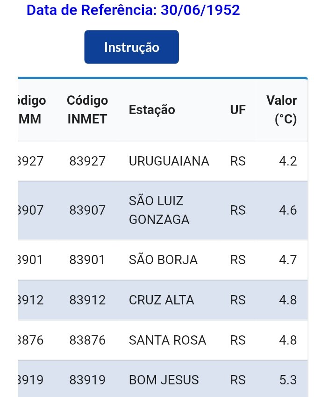Select INMET code 83907 cell

pyautogui.click(x=87, y=210)
